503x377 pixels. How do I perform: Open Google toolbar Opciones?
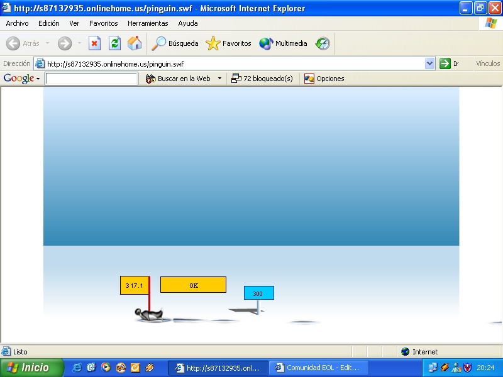(324, 79)
